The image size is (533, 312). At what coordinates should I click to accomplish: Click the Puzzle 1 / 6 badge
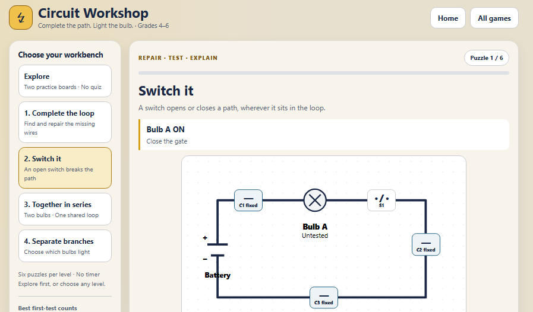coord(487,58)
